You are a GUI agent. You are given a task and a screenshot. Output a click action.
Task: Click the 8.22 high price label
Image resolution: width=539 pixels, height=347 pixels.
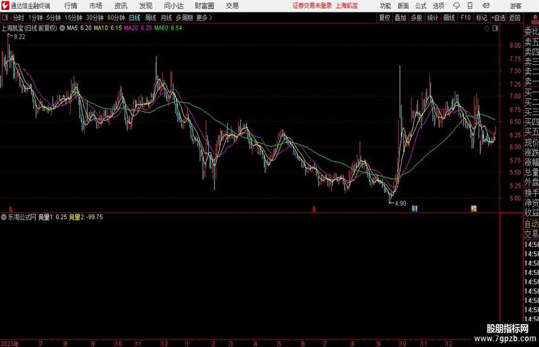point(19,37)
